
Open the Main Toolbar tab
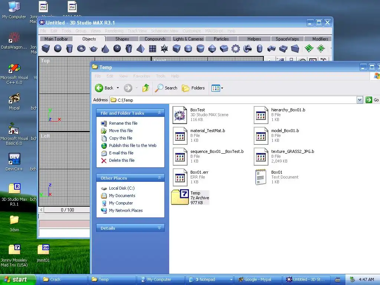(x=56, y=39)
